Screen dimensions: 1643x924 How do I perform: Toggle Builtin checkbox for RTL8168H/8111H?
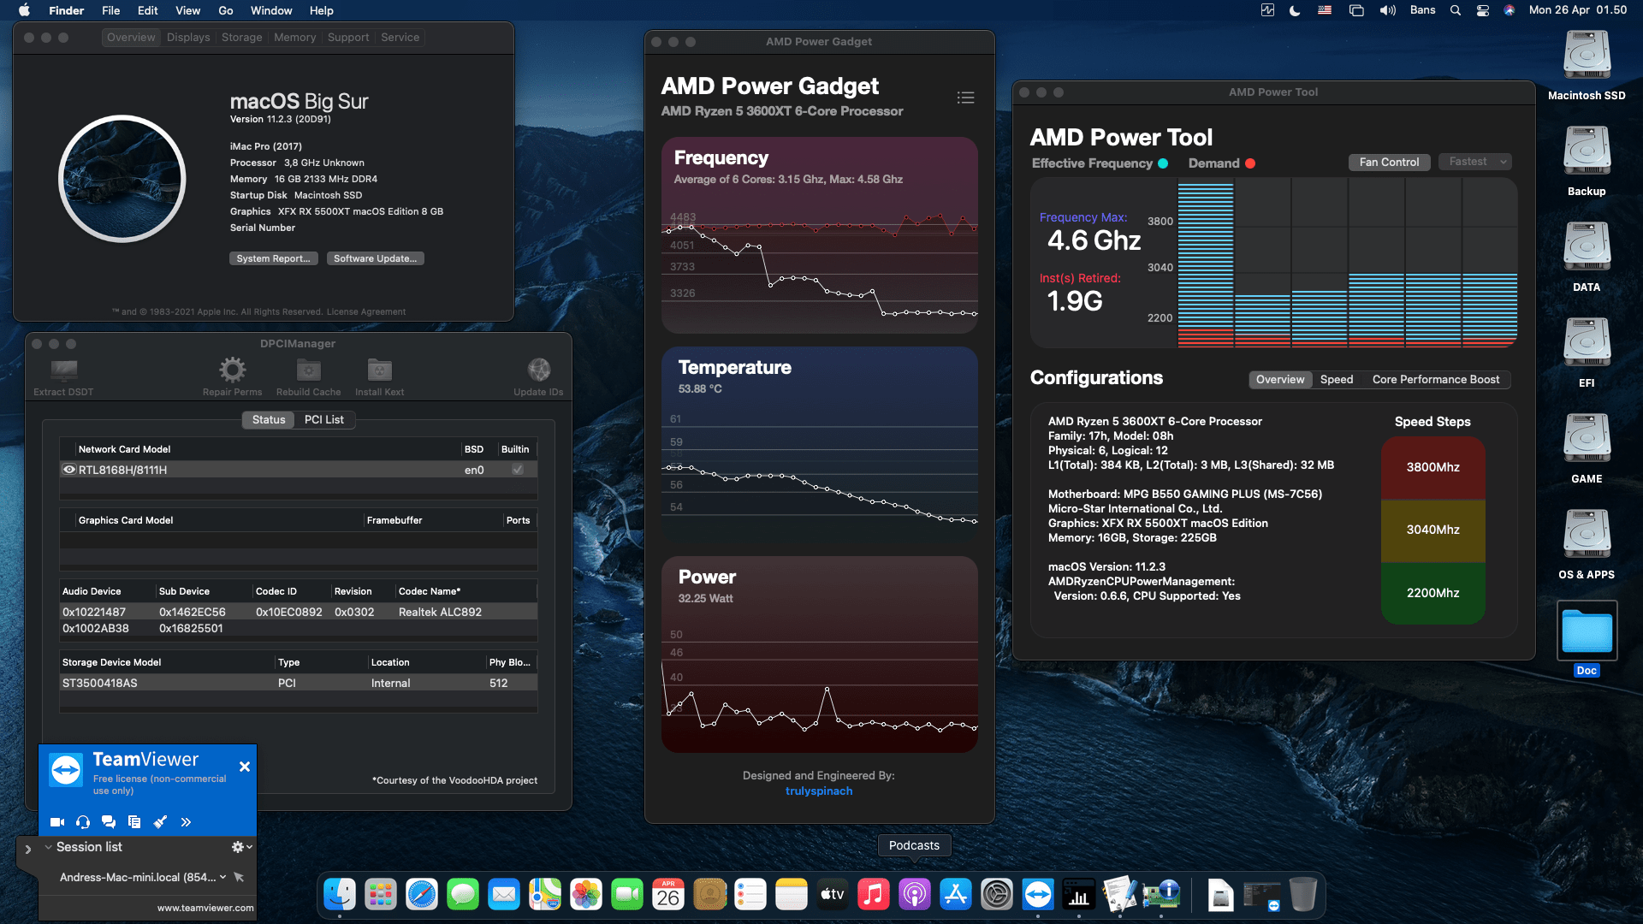(518, 470)
